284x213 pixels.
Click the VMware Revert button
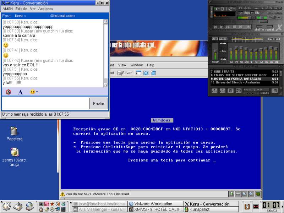(x=125, y=73)
